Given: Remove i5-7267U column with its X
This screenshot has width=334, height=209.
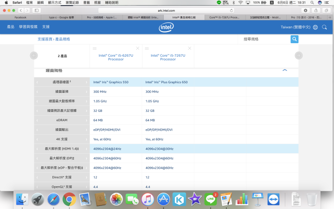Looking at the screenshot, I should click(x=190, y=48).
